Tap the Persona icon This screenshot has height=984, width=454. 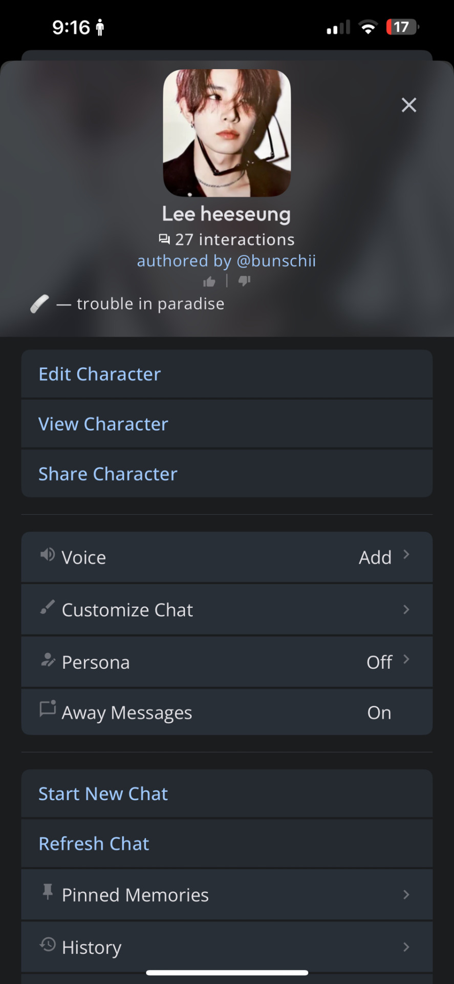click(48, 660)
